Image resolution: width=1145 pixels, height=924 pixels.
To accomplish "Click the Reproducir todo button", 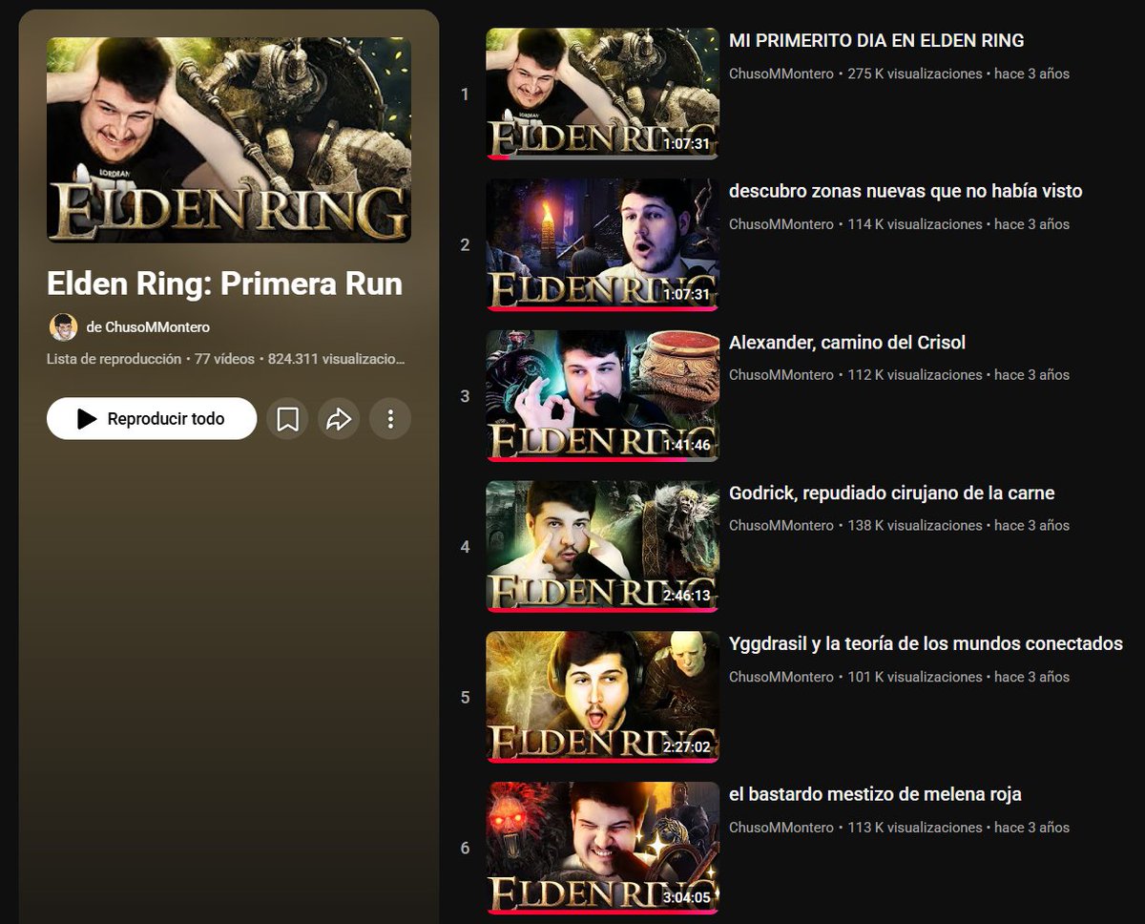I will 152,419.
